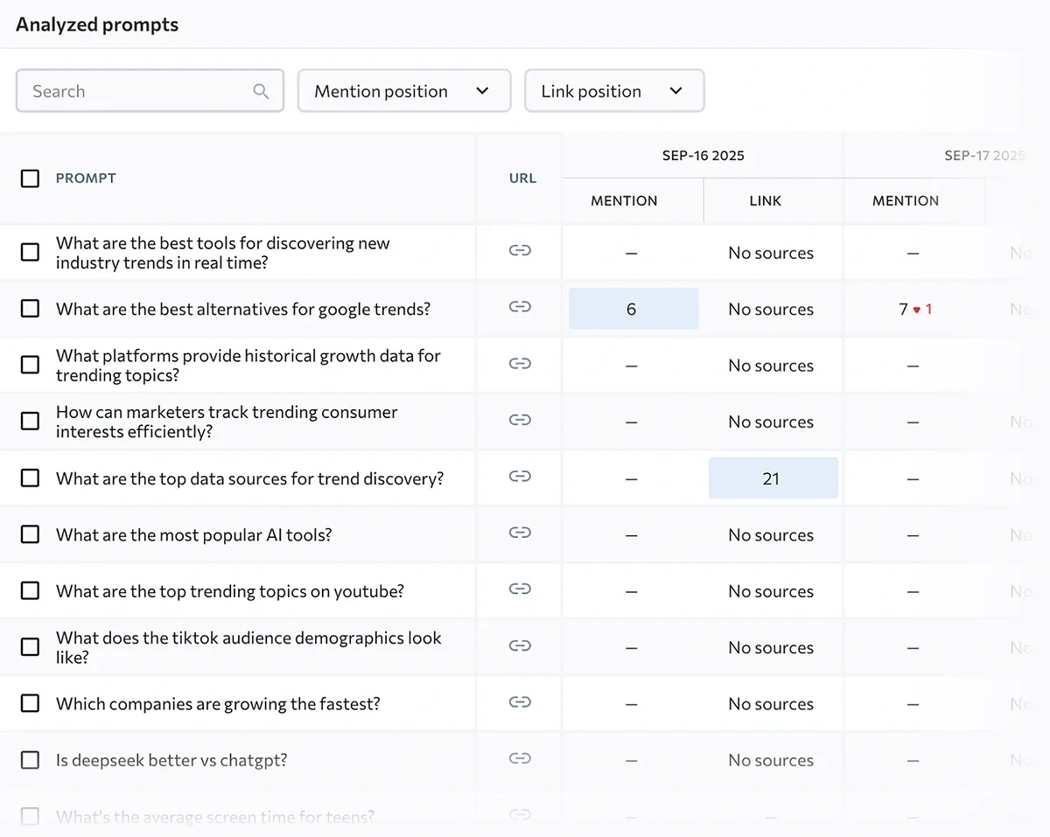Click the SEP-16 2025 LINK column header
This screenshot has height=837, width=1050.
765,201
